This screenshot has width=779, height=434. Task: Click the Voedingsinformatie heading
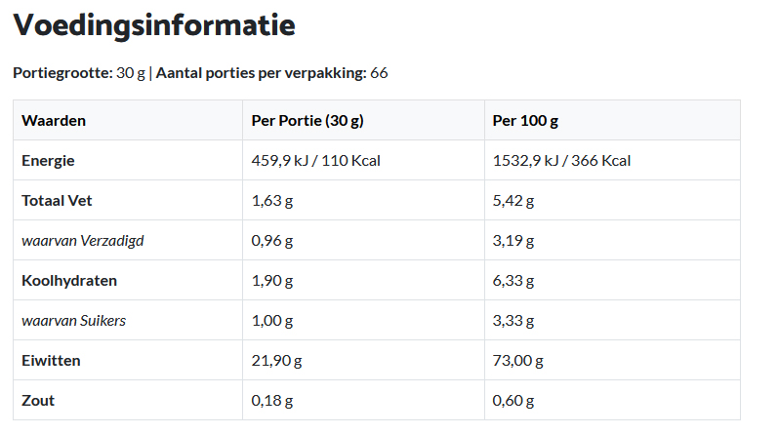pos(154,26)
